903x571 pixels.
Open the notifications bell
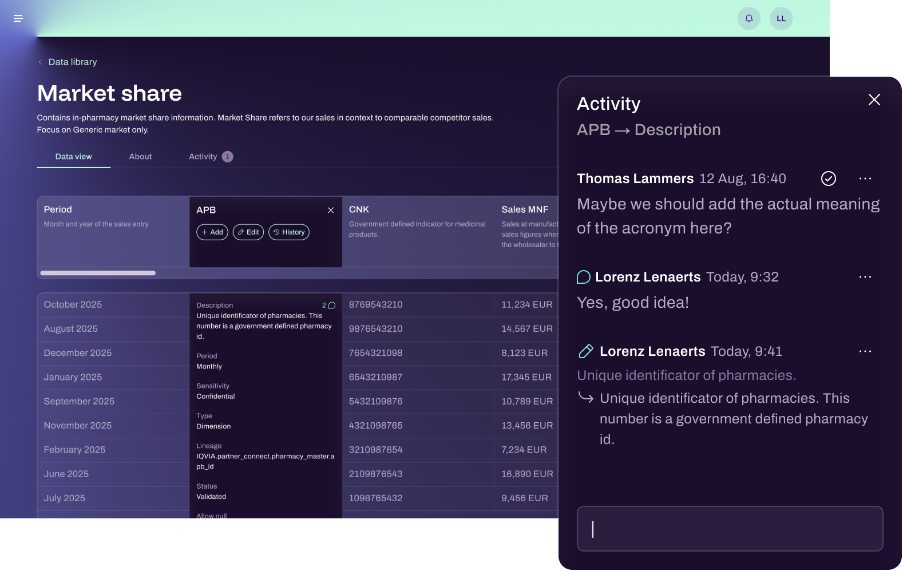(748, 18)
